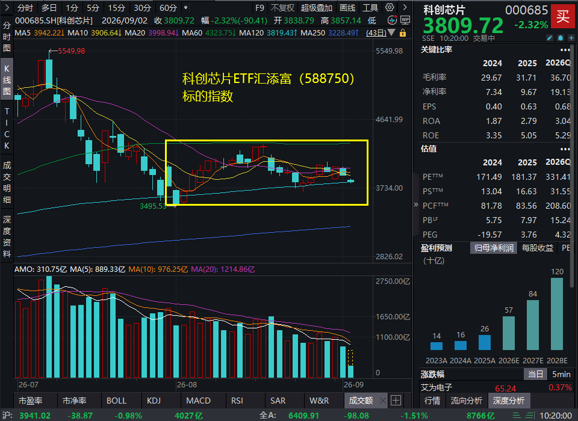Collapse right panel with » arrow
Viewport: 578px width, 421px height.
click(416, 204)
